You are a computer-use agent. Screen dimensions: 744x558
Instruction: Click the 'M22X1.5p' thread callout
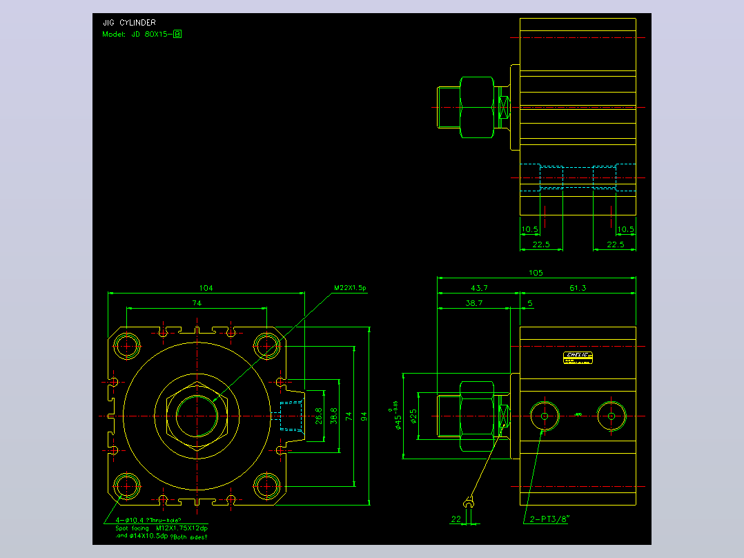[350, 288]
